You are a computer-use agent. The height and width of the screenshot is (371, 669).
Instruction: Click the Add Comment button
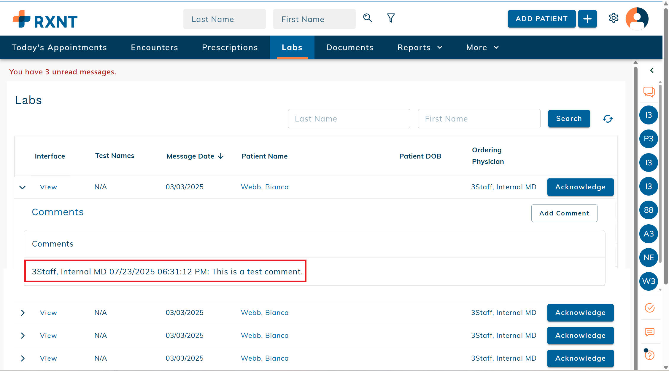click(564, 213)
